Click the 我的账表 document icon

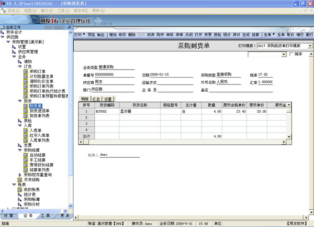[x=20, y=189]
